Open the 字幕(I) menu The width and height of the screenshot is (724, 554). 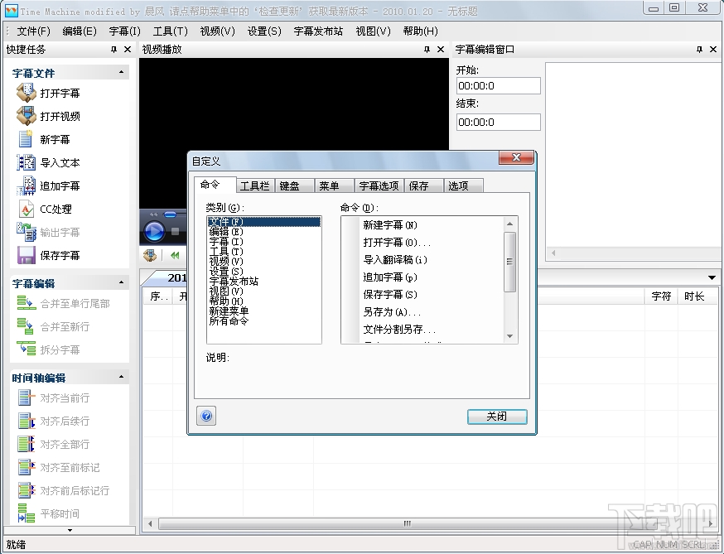point(124,31)
